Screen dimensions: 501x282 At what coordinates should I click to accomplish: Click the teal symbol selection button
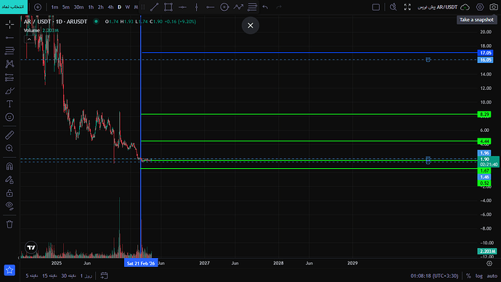pyautogui.click(x=14, y=7)
